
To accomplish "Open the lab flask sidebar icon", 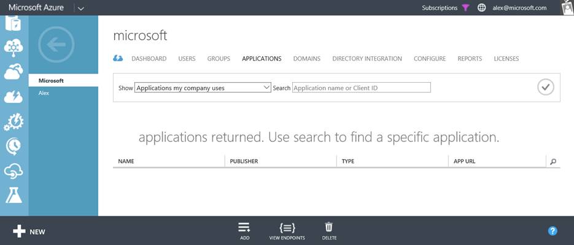I will click(x=14, y=195).
